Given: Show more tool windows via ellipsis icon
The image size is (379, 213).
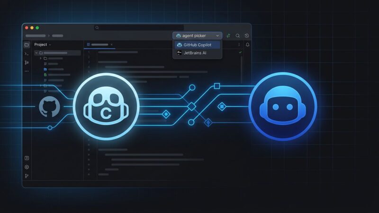Looking at the screenshot, I should pyautogui.click(x=27, y=71).
